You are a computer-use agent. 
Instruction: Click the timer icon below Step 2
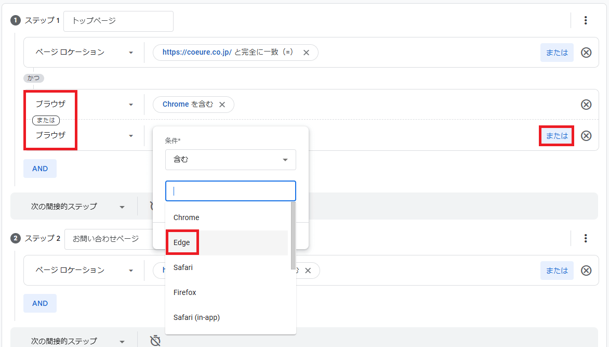click(155, 341)
